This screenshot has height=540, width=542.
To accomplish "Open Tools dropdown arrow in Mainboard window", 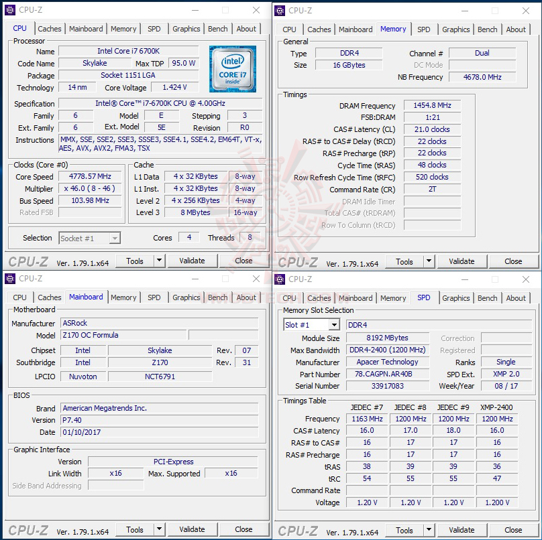I will click(160, 529).
